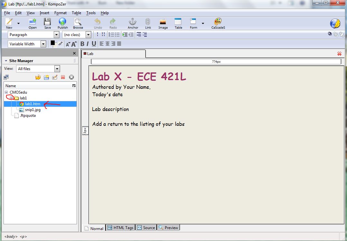Increase the font size
Screen dimensions: 347x241
(x=74, y=44)
